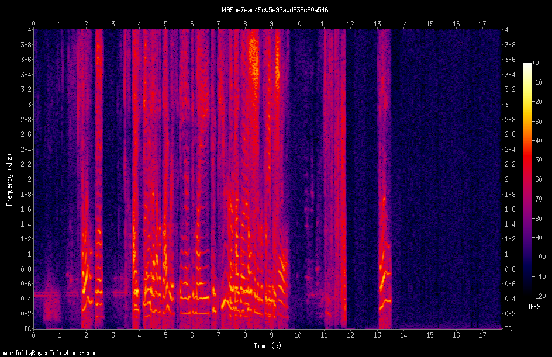
Task: Select the -70 value on dBFS scale
Action: tap(537, 199)
